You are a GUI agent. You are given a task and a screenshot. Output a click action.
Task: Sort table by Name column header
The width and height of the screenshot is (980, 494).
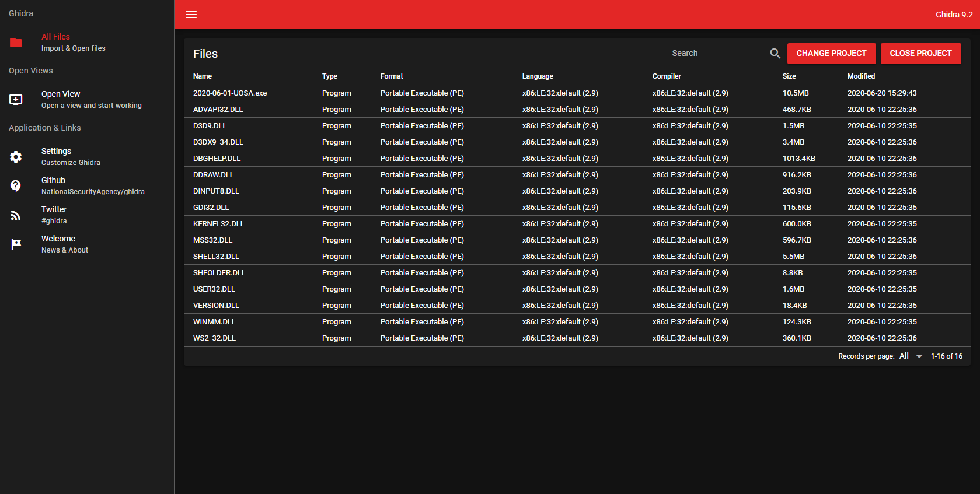tap(203, 76)
